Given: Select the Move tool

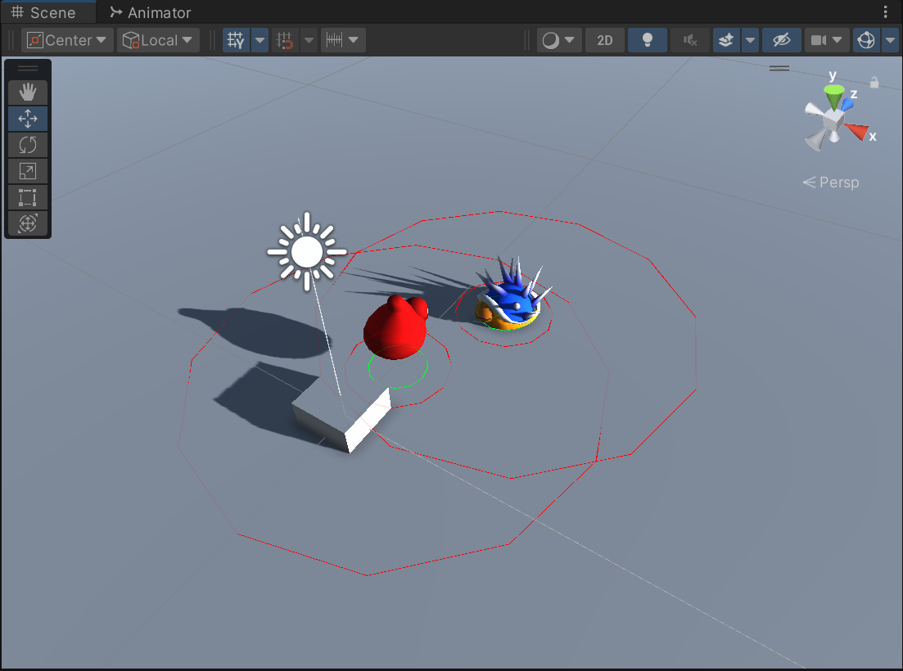Looking at the screenshot, I should point(28,119).
